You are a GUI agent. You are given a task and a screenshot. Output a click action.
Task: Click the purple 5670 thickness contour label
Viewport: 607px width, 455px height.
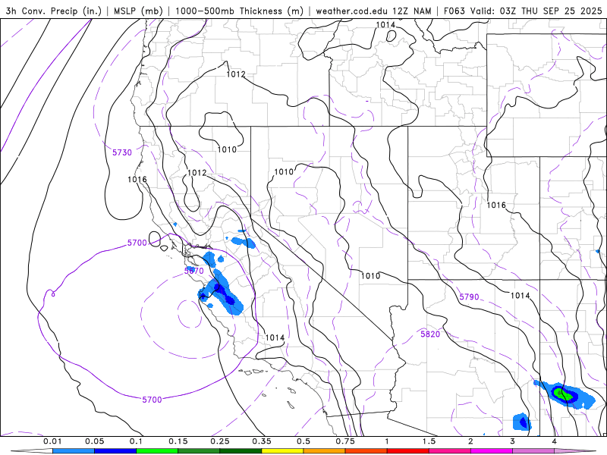tap(193, 271)
